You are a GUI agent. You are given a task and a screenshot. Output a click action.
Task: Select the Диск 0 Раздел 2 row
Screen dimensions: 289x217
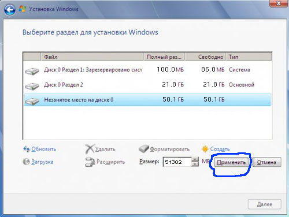point(147,85)
